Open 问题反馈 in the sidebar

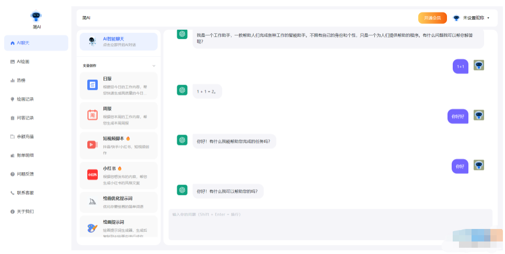pyautogui.click(x=25, y=174)
